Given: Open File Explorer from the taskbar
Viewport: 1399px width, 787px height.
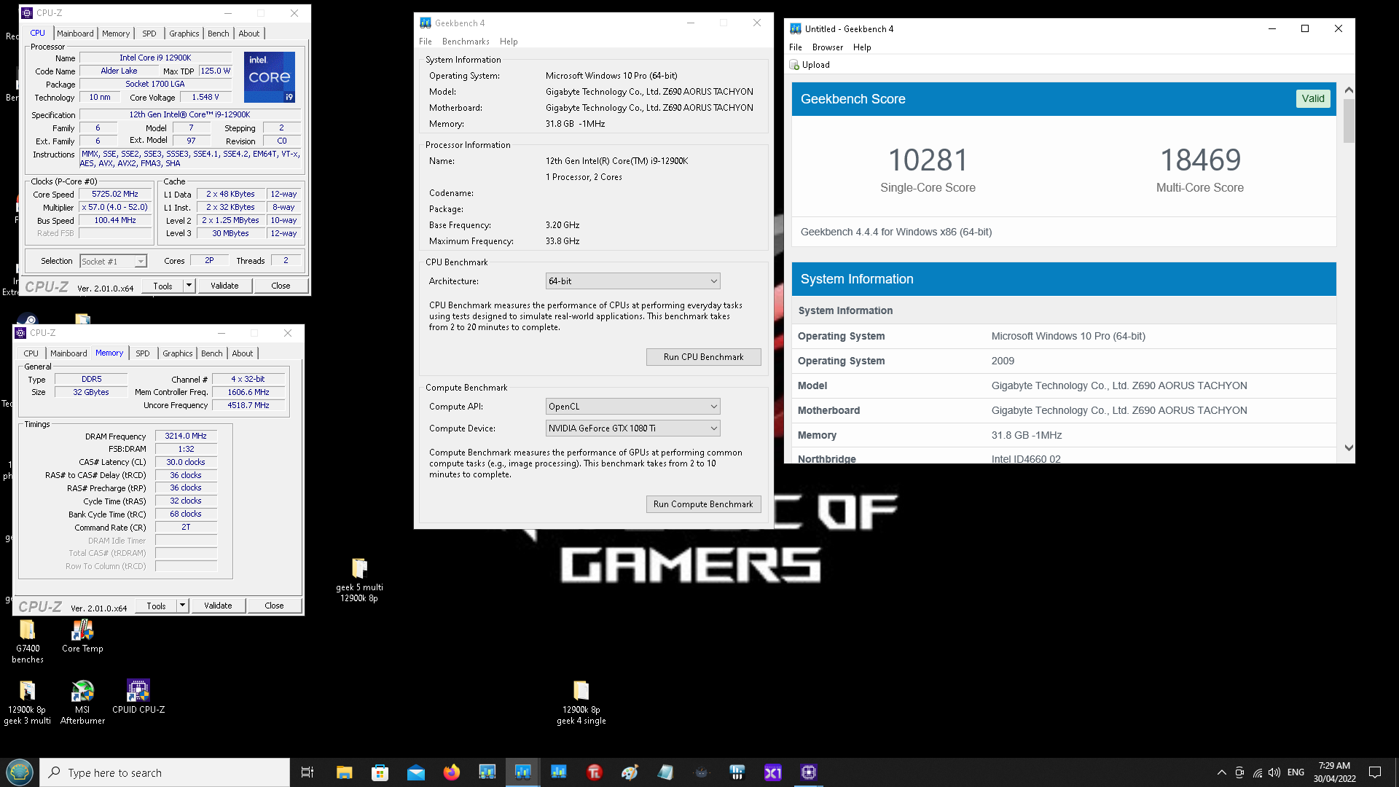Looking at the screenshot, I should (x=344, y=772).
